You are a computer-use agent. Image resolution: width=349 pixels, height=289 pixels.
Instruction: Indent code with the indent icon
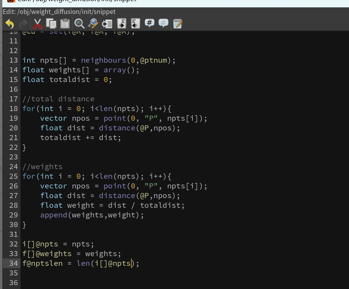122,24
